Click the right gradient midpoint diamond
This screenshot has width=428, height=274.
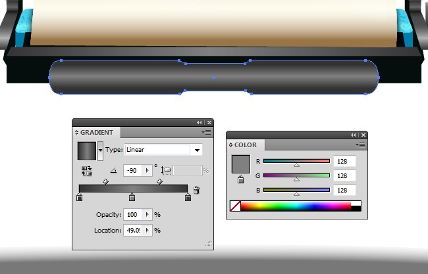point(160,181)
